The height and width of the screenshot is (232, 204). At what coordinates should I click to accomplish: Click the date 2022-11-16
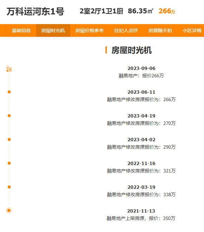(141, 163)
